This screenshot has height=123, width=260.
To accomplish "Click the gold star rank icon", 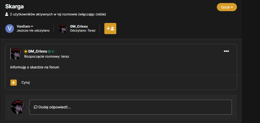I will point(26,51).
